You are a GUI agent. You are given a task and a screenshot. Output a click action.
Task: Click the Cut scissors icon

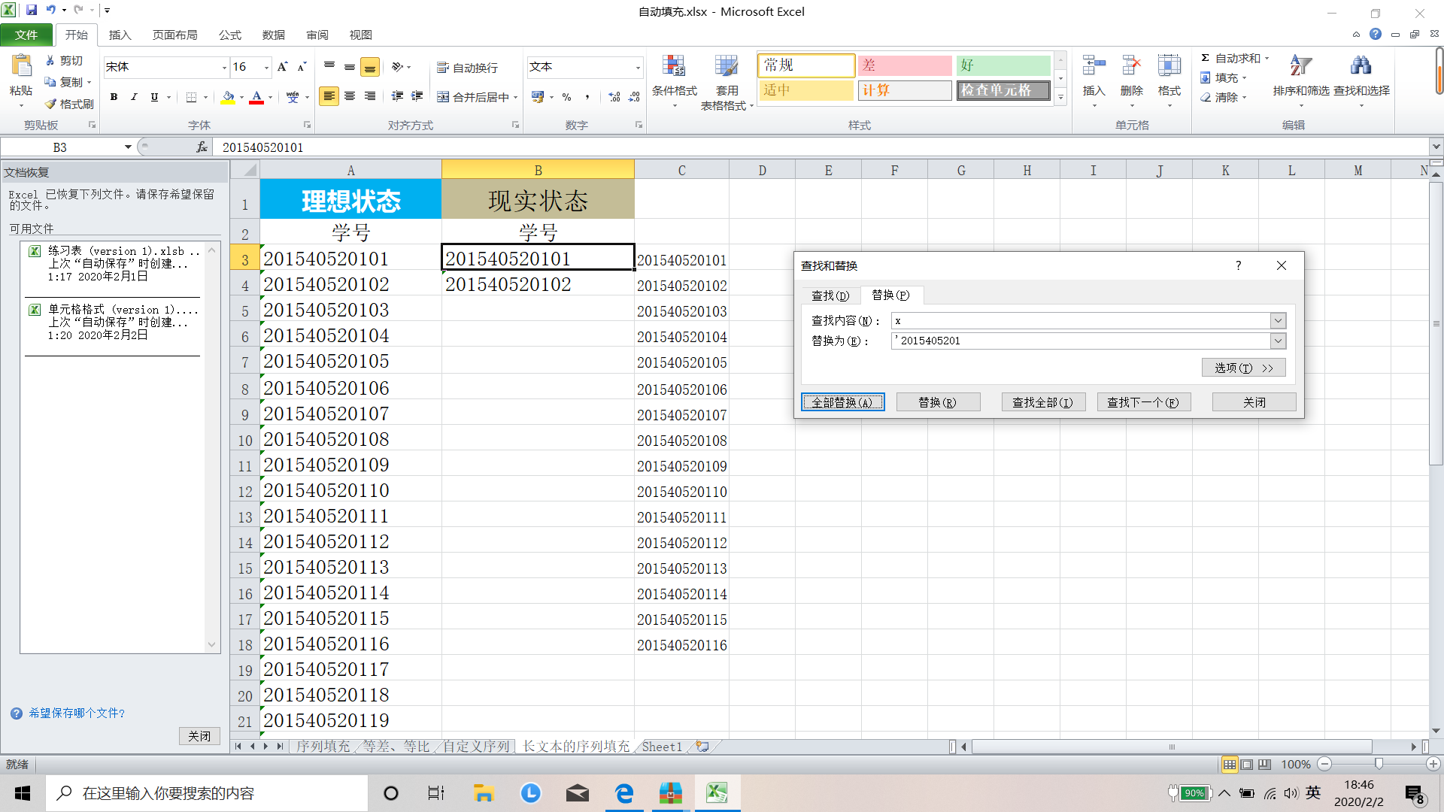tap(50, 60)
